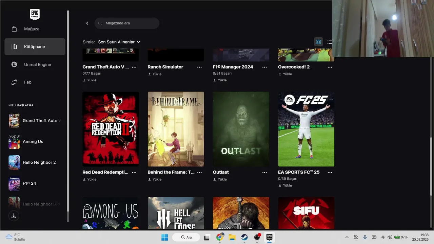Focus the Mağazada ara search field

pyautogui.click(x=127, y=23)
